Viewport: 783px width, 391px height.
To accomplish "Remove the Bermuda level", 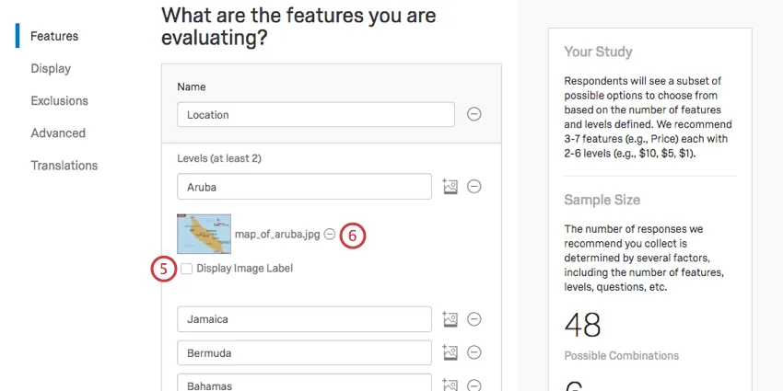I will 473,352.
